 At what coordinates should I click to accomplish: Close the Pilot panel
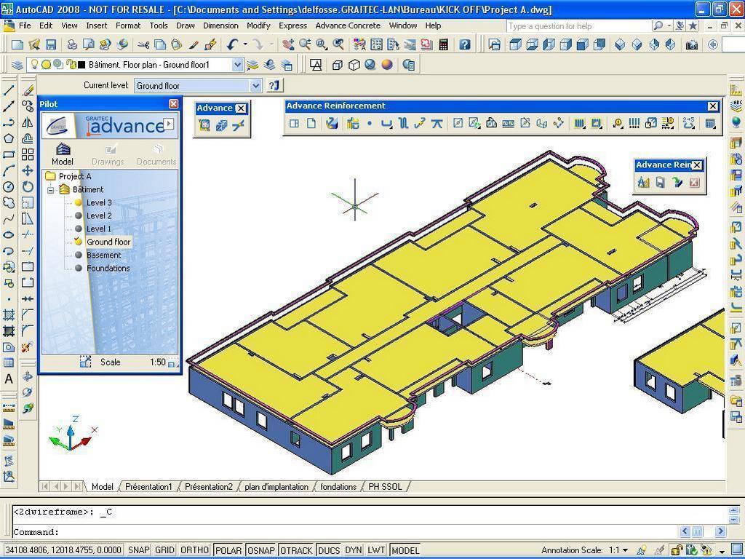(173, 103)
